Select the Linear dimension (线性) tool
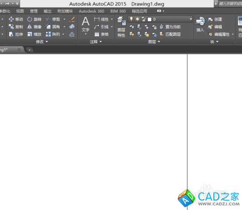Image resolution: width=242 pixels, height=210 pixels. coord(101,19)
